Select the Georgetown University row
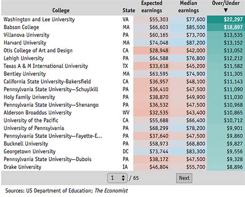 click(x=123, y=151)
